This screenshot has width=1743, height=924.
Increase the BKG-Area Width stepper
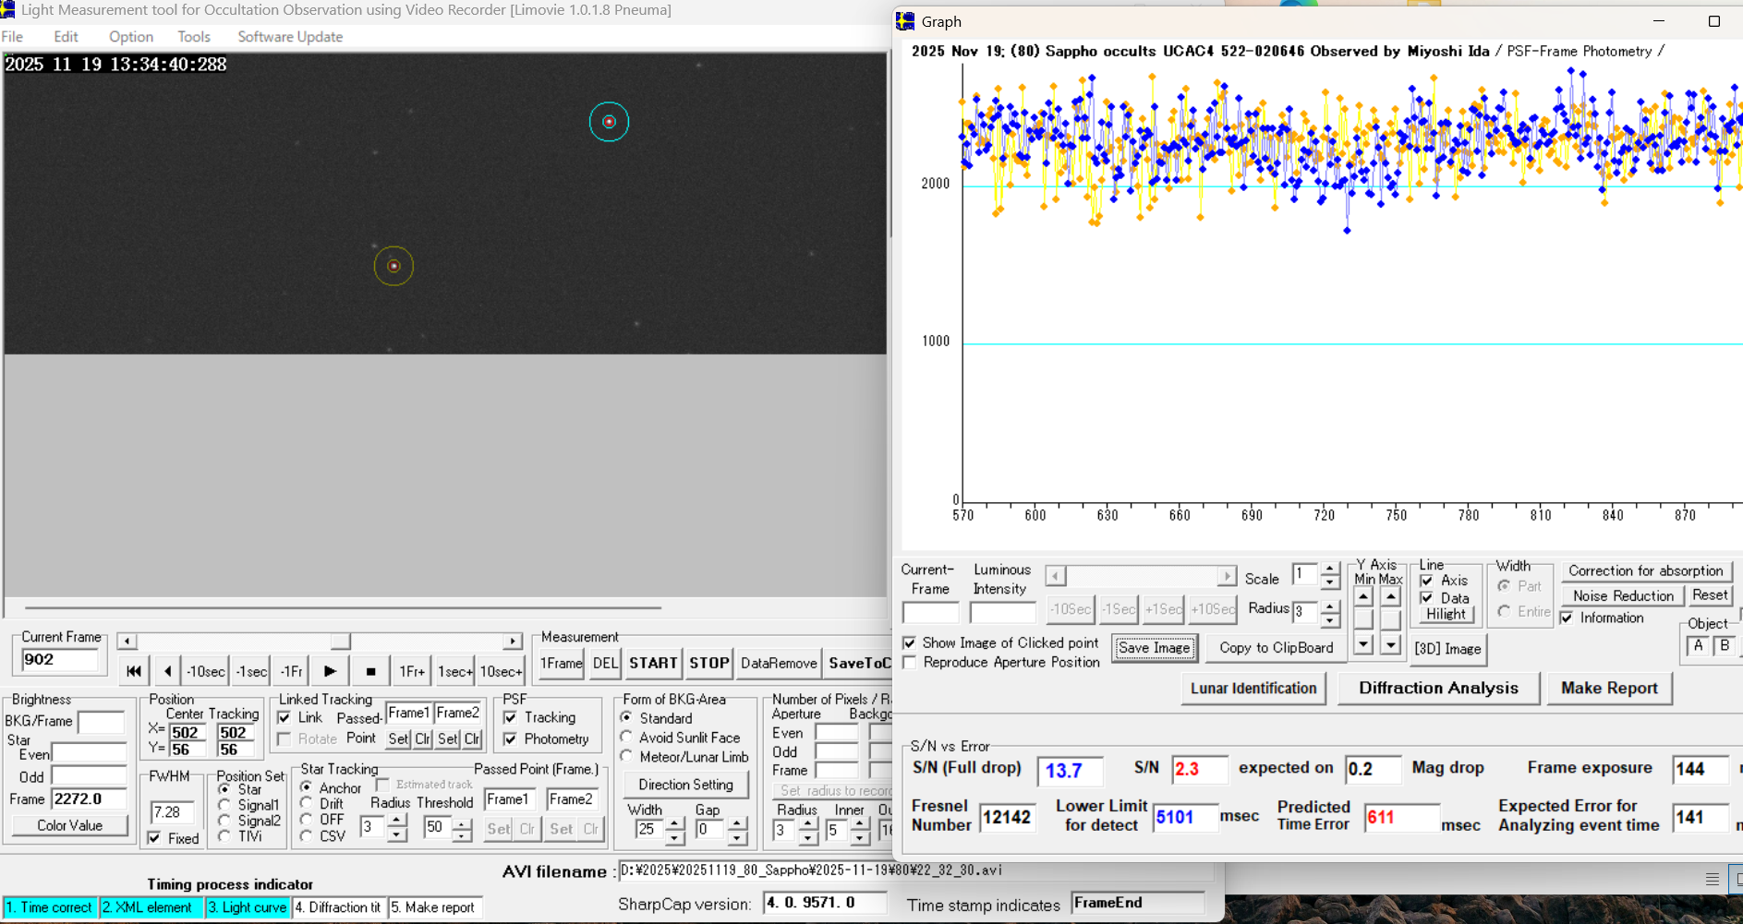(675, 823)
